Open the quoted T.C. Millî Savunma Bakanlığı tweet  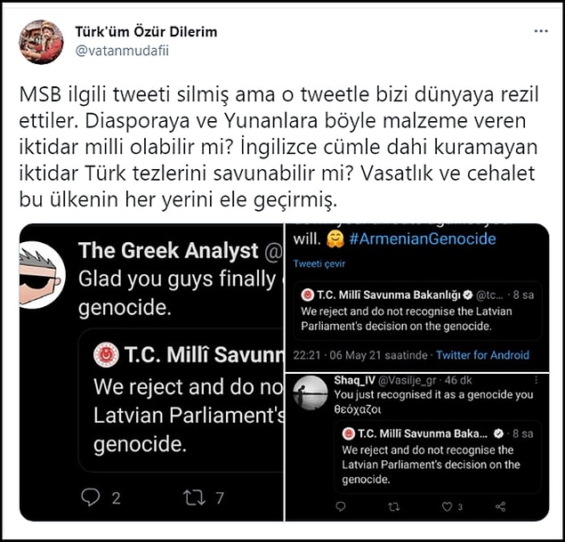click(417, 311)
